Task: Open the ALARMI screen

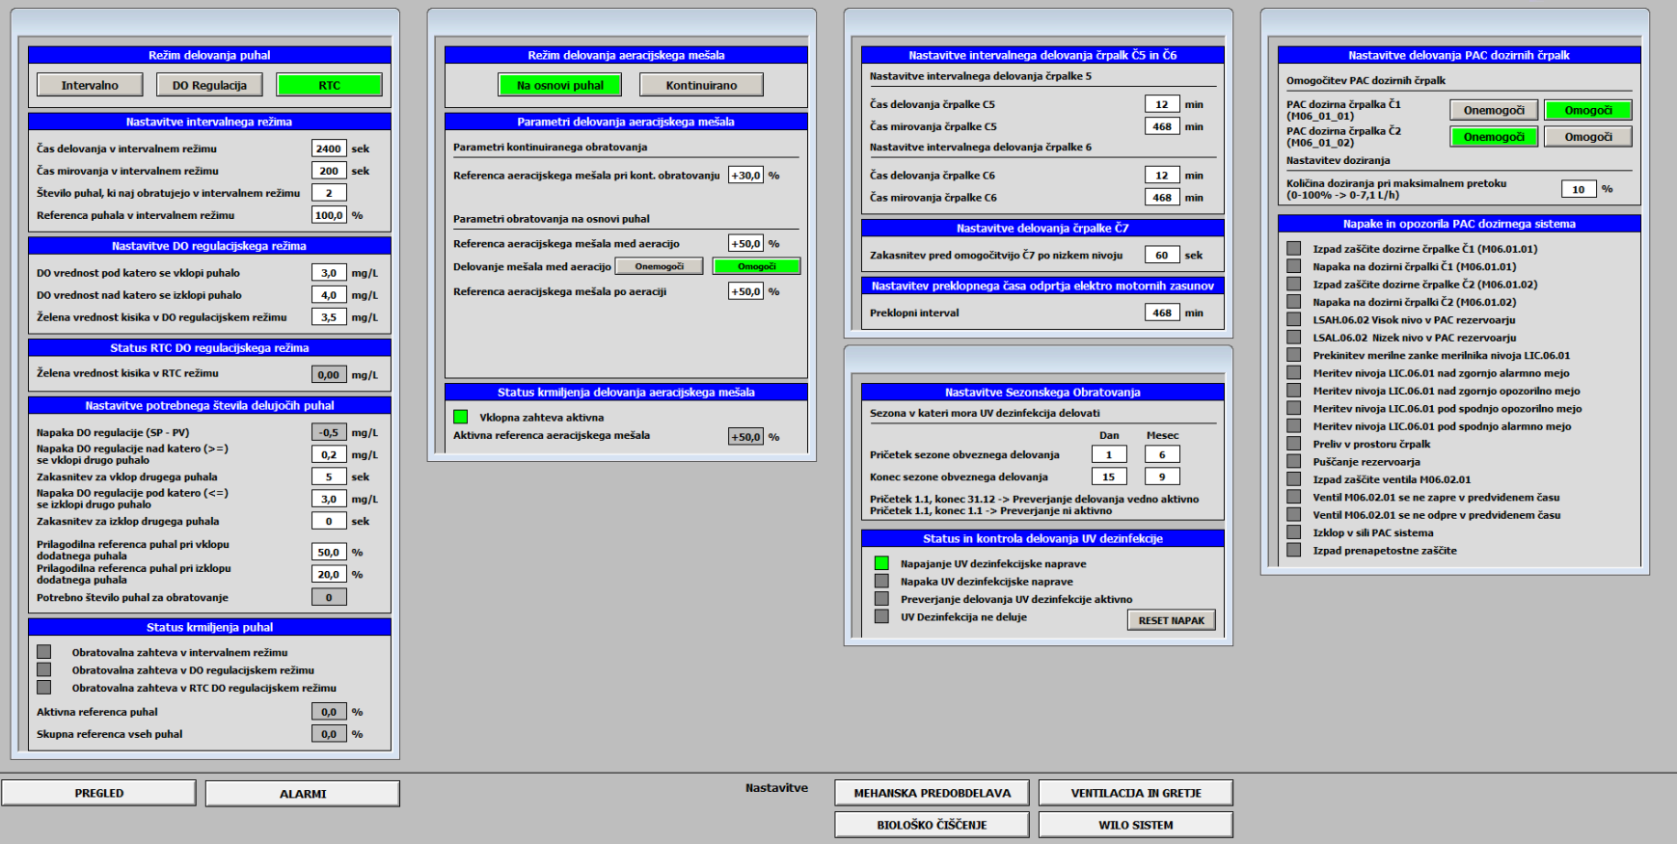Action: (x=303, y=794)
